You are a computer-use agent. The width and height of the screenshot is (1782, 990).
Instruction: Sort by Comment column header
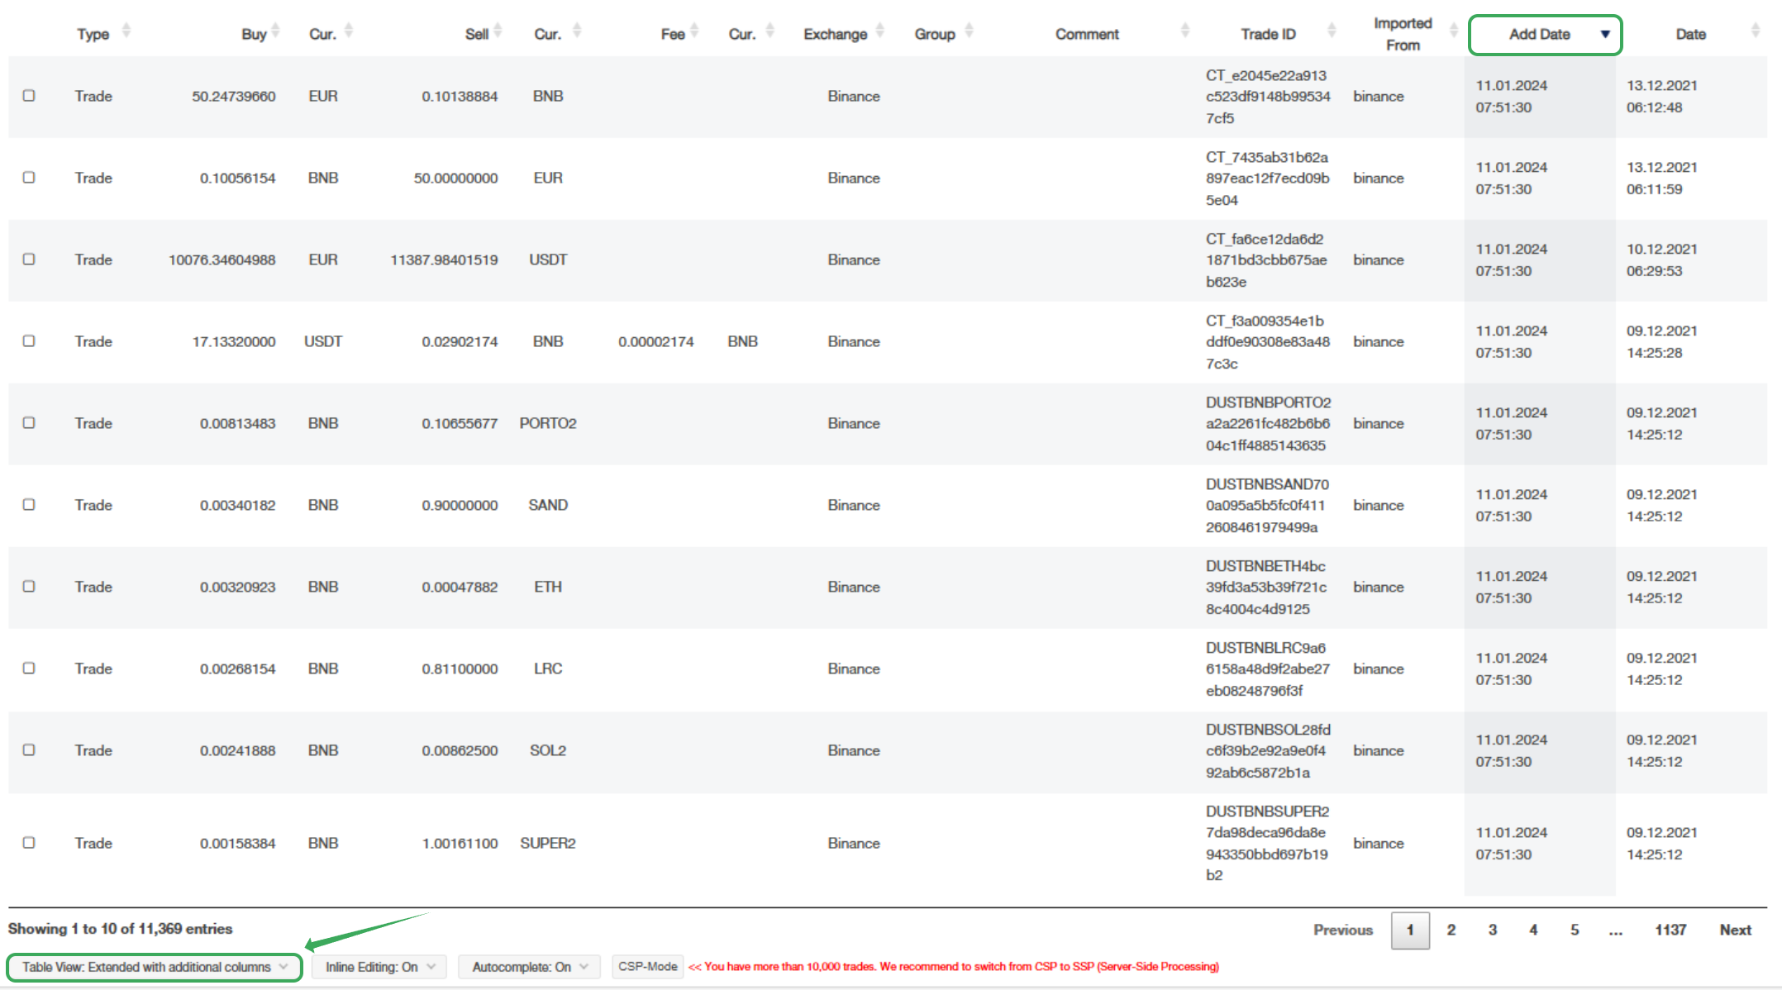[1087, 35]
